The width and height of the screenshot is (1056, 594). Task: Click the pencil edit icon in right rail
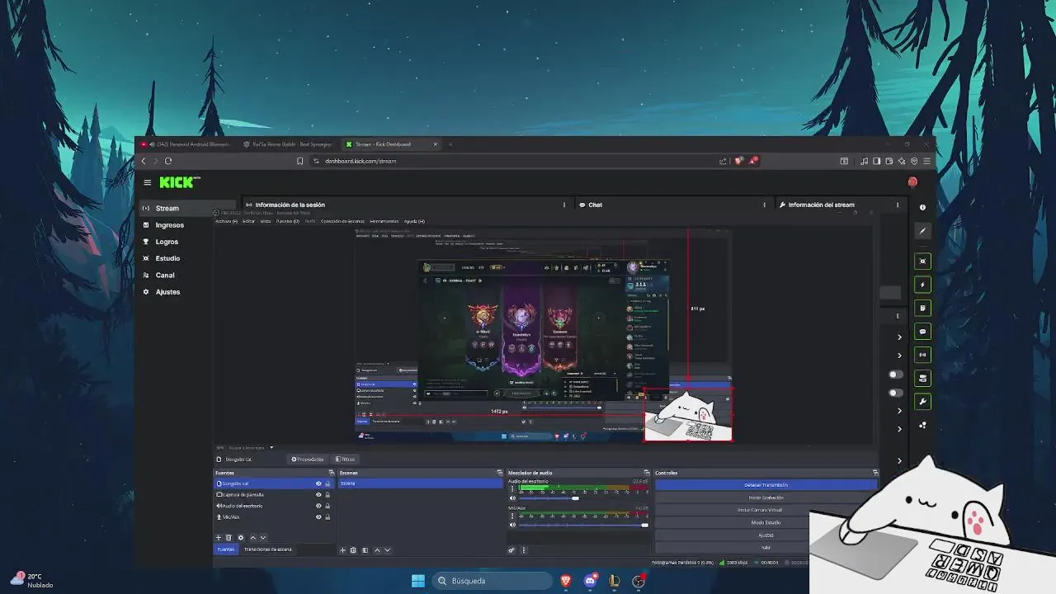[x=923, y=231]
